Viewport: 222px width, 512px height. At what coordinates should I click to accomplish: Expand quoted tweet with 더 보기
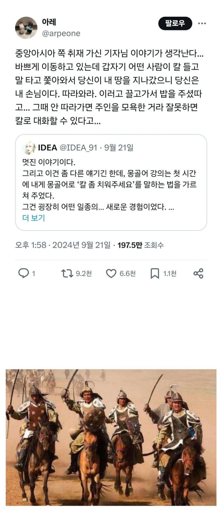tap(34, 218)
